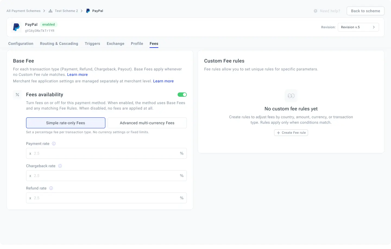Click the empty-state icon above No custom fee rules

coord(291,96)
